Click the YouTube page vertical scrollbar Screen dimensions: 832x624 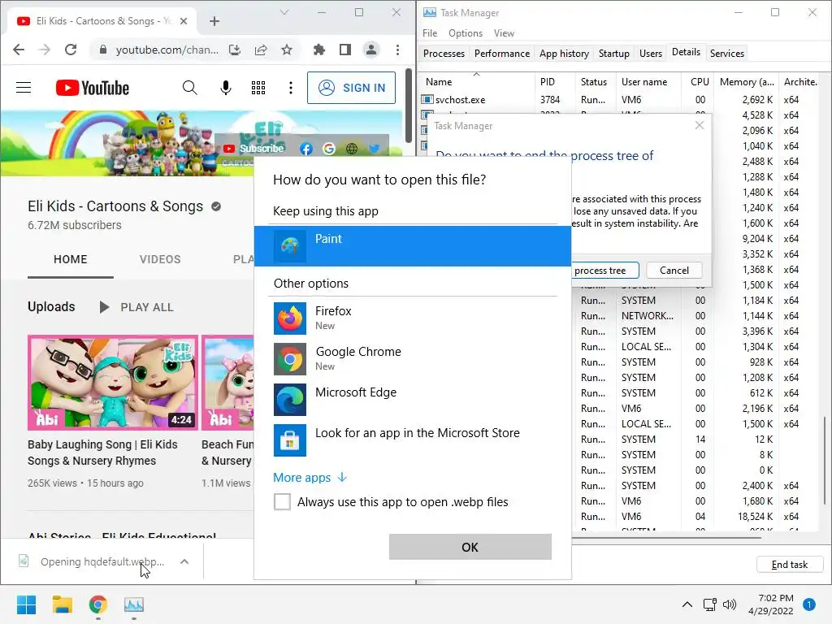coord(408,106)
